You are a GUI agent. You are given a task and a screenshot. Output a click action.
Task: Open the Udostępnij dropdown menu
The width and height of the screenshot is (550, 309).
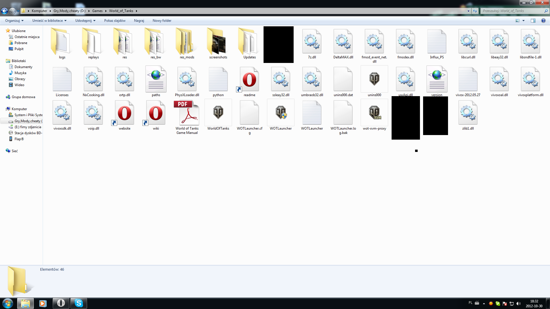tap(85, 21)
